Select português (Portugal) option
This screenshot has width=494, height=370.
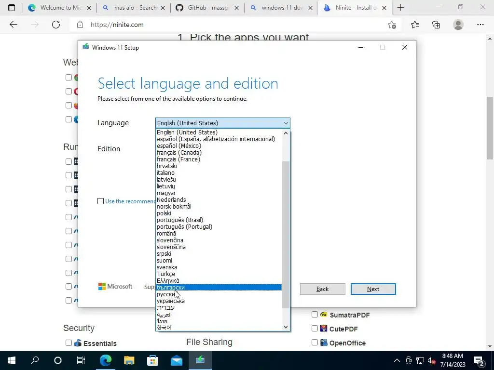point(219,227)
